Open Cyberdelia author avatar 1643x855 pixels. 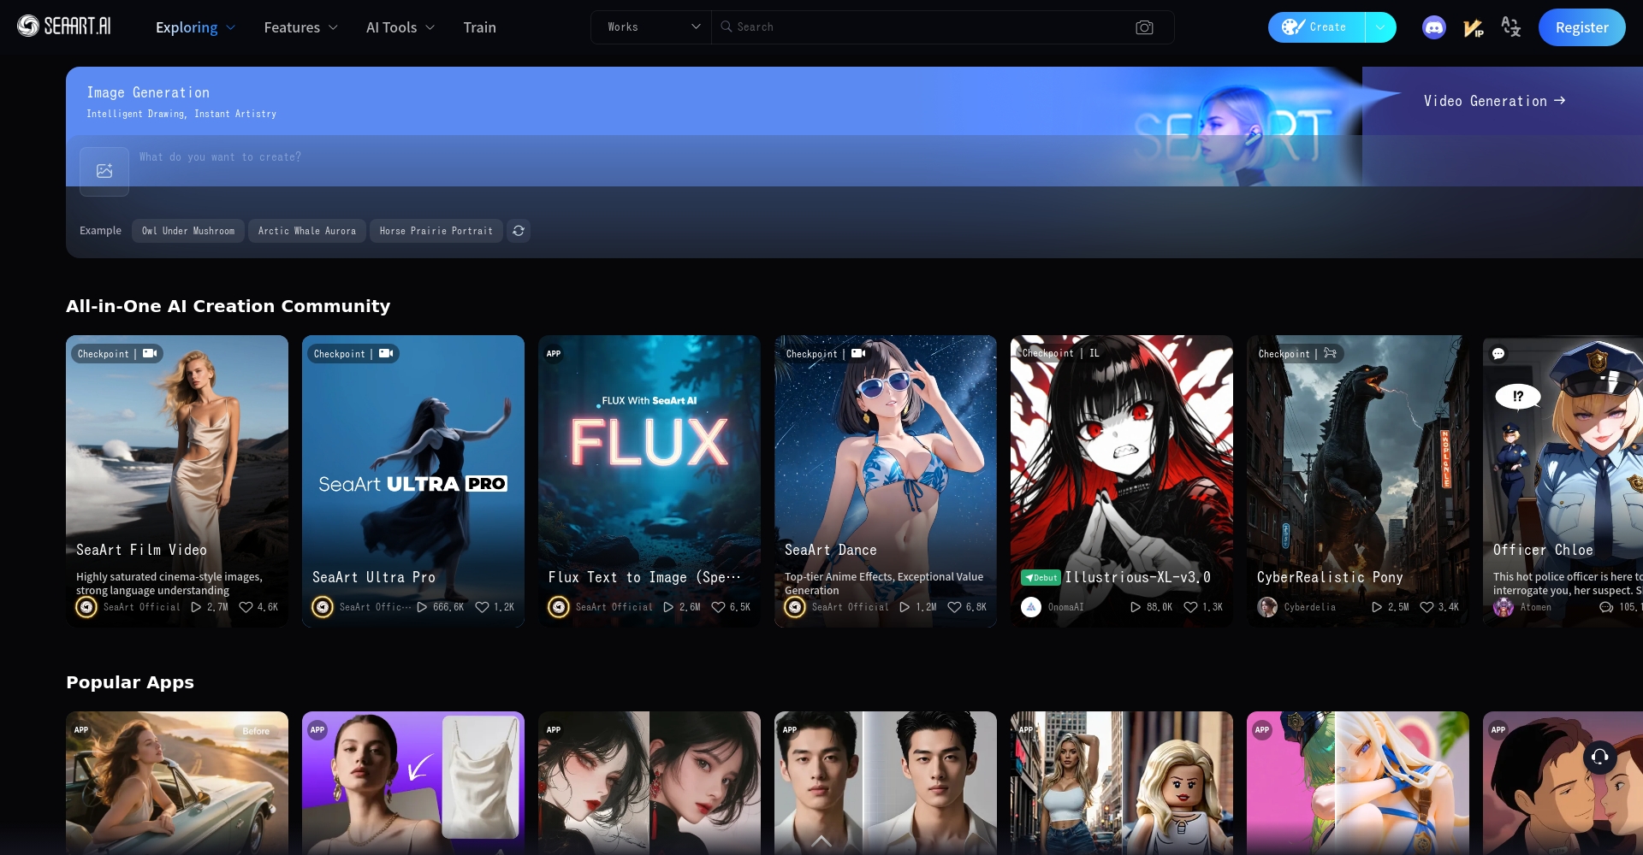[x=1267, y=607]
